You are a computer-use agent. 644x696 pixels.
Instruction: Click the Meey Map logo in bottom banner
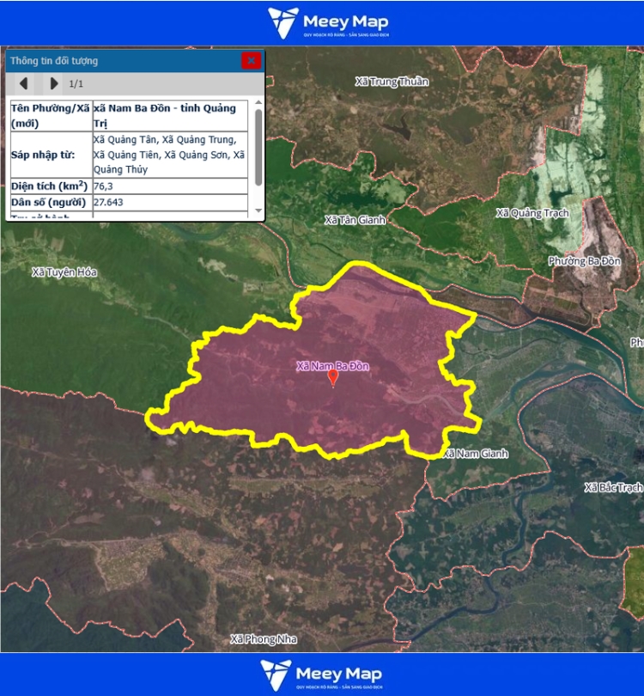(x=321, y=675)
